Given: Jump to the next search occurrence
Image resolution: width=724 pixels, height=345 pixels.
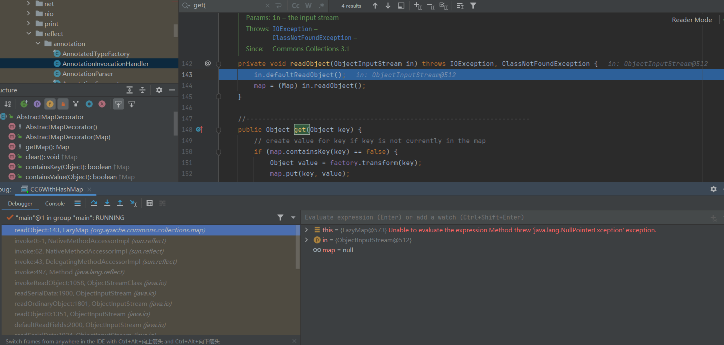Looking at the screenshot, I should click(388, 6).
